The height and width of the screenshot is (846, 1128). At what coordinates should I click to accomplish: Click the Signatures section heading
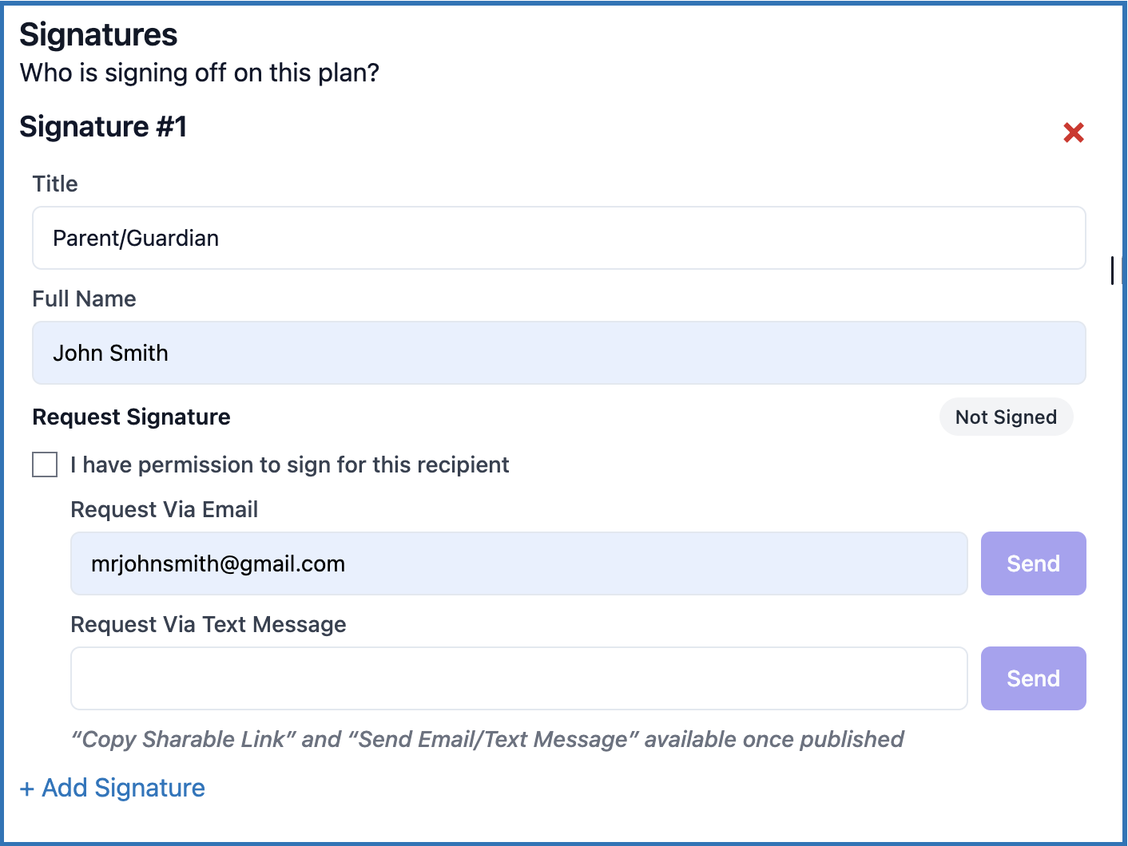98,35
